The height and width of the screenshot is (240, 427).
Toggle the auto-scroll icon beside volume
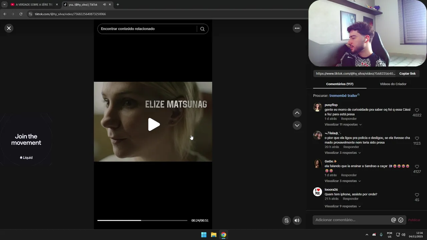[286, 220]
